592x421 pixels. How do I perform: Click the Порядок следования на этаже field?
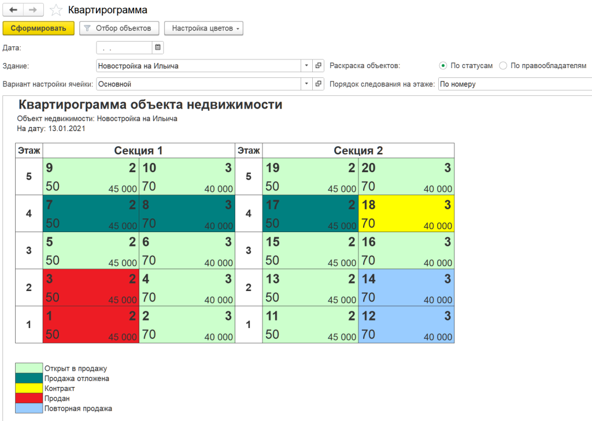pyautogui.click(x=515, y=84)
